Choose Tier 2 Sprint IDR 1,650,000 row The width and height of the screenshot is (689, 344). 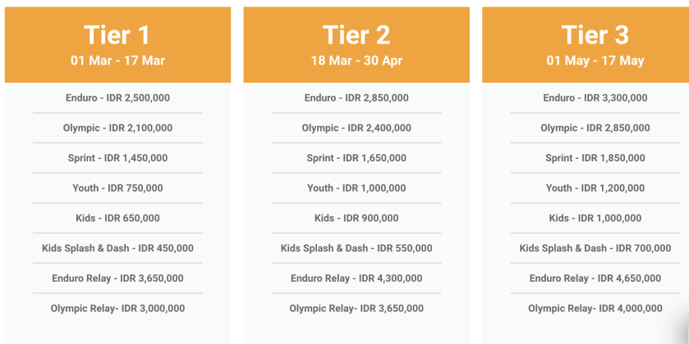356,158
